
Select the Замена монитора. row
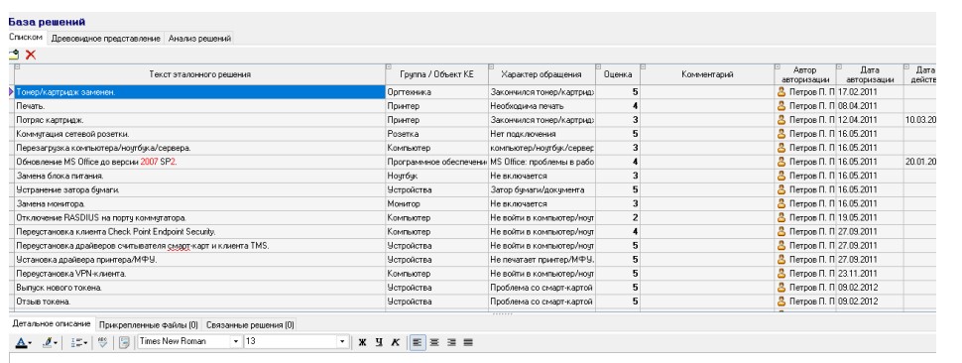point(199,203)
